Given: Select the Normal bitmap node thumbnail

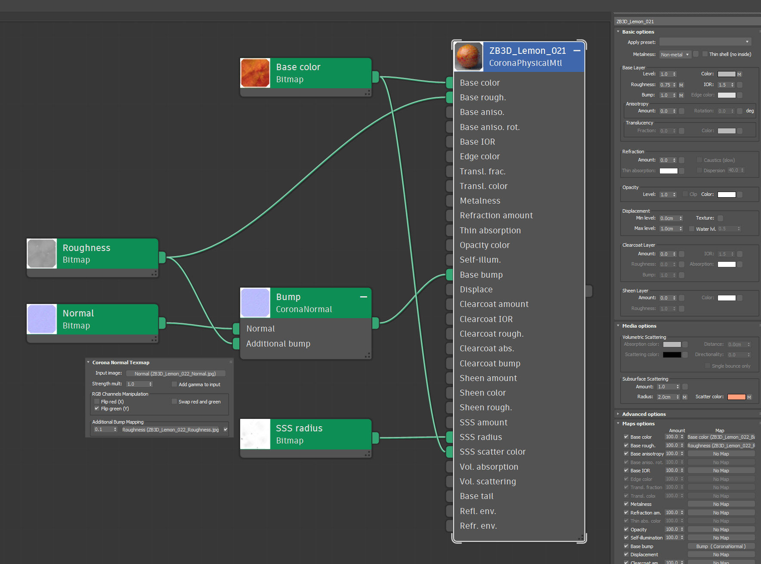Looking at the screenshot, I should tap(42, 319).
